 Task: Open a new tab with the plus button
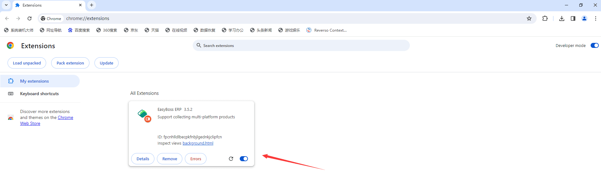coord(92,5)
